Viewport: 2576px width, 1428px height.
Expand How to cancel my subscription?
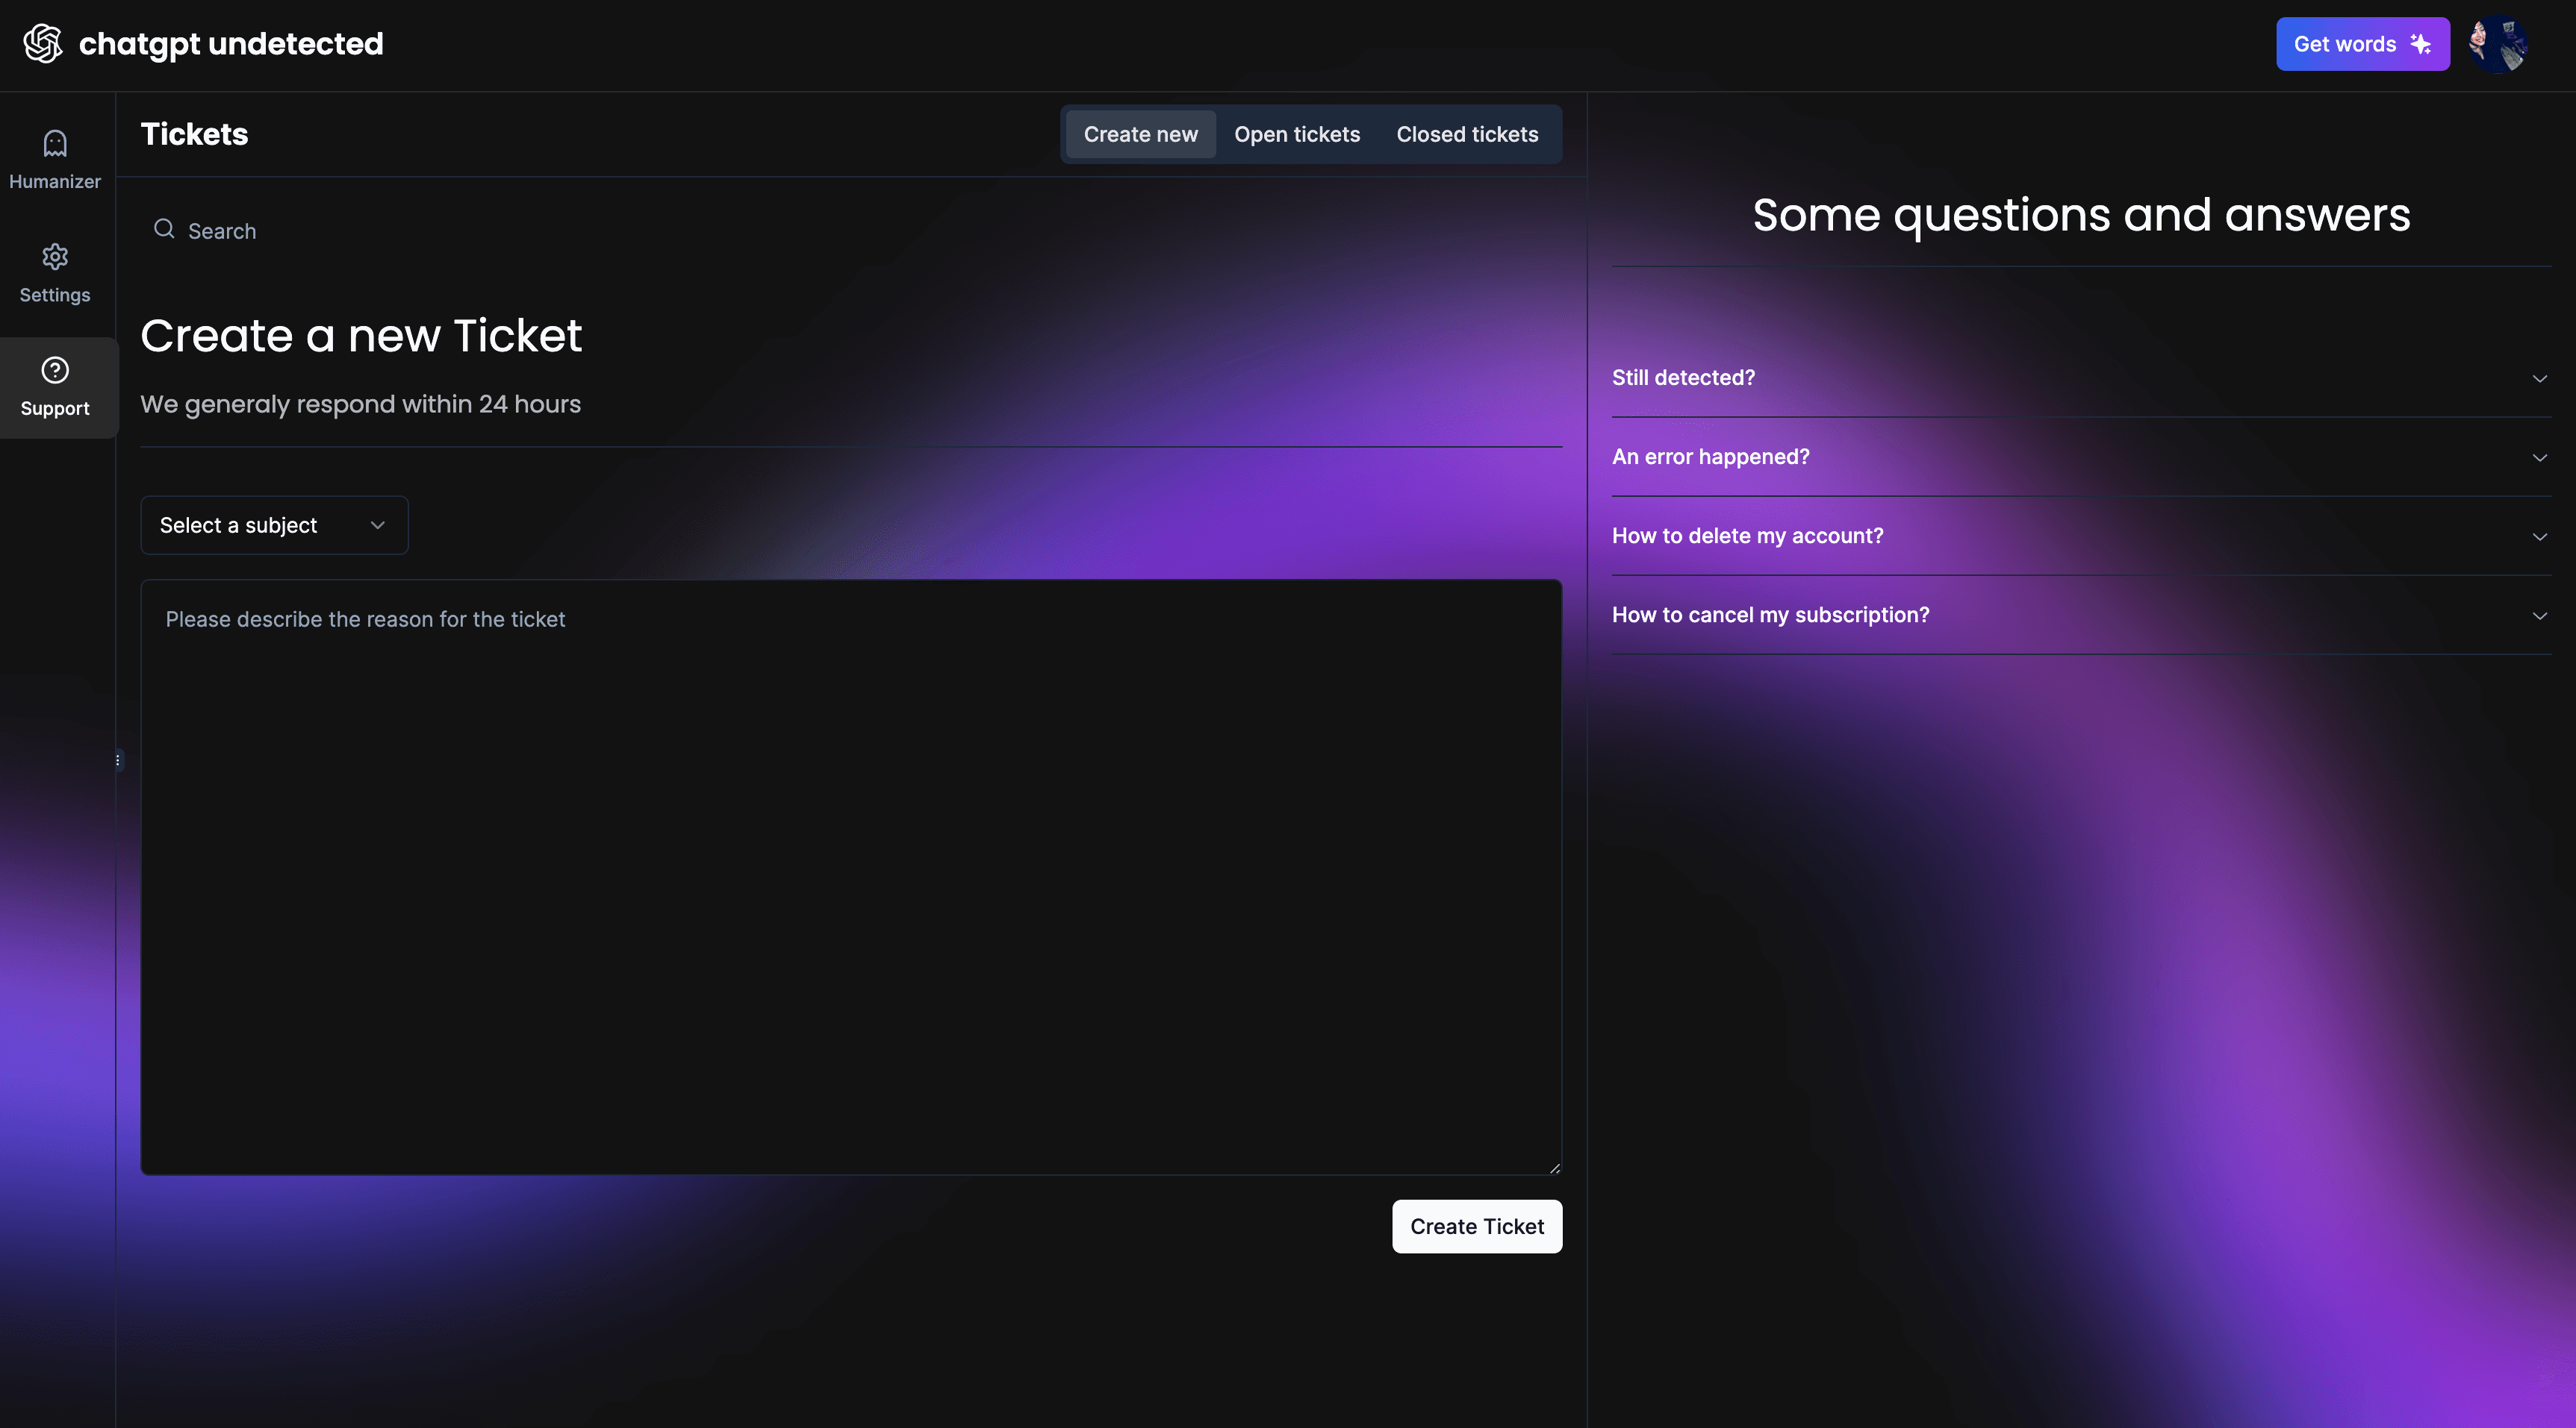pyautogui.click(x=2080, y=615)
